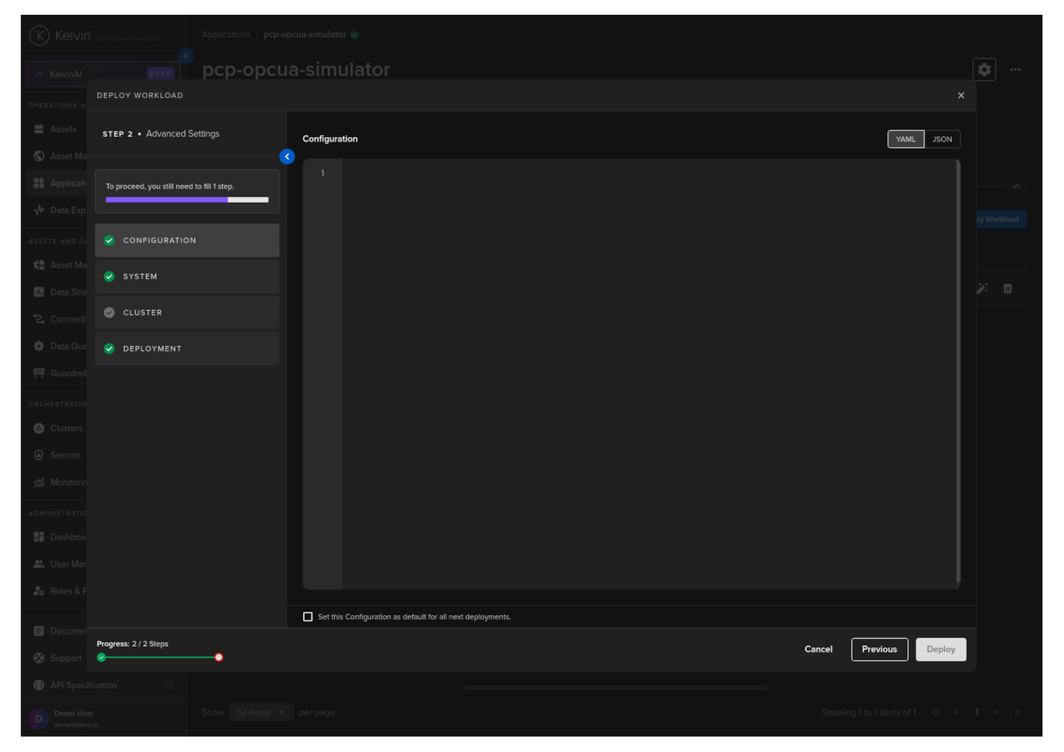The height and width of the screenshot is (752, 1064).
Task: Open the three-dot more options menu
Action: [x=1015, y=69]
